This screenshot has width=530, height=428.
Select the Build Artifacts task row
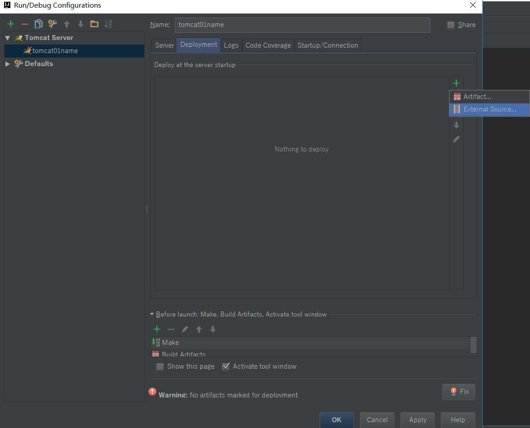coord(311,354)
